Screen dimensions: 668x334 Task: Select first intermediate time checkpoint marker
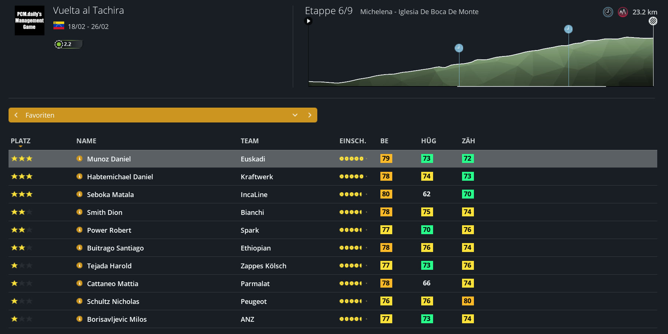click(459, 48)
